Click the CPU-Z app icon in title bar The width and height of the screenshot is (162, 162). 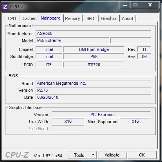5,6
